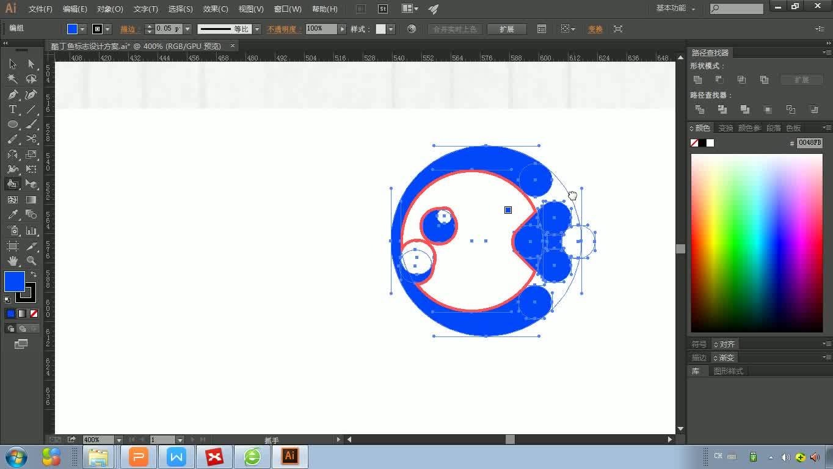Image resolution: width=833 pixels, height=469 pixels.
Task: Toggle the underlined 描边 stroke link
Action: click(x=128, y=29)
